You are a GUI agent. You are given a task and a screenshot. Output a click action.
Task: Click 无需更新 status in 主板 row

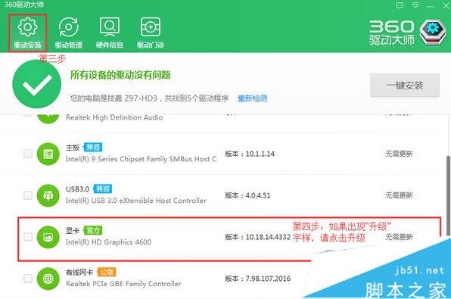(x=399, y=154)
